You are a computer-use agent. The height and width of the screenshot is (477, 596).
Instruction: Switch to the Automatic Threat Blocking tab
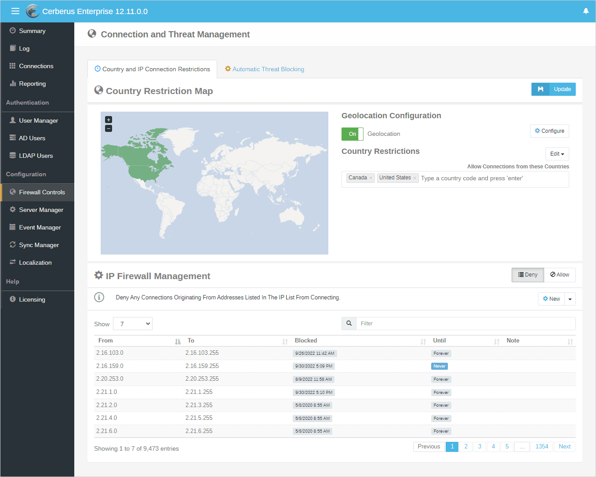coord(264,69)
